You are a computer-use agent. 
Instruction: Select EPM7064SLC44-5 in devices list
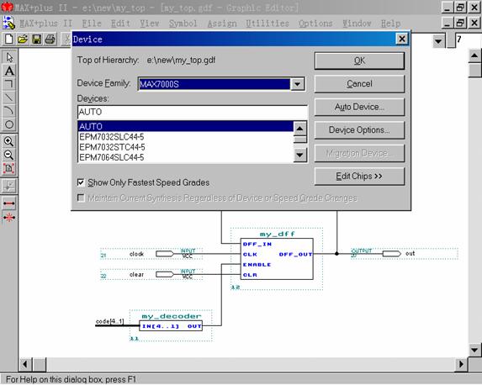coord(186,157)
